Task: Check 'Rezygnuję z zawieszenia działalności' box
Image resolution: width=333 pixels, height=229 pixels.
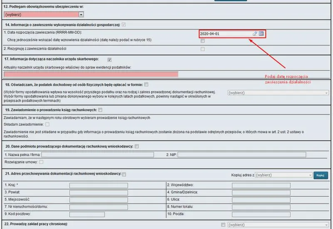Action: (x=203, y=49)
